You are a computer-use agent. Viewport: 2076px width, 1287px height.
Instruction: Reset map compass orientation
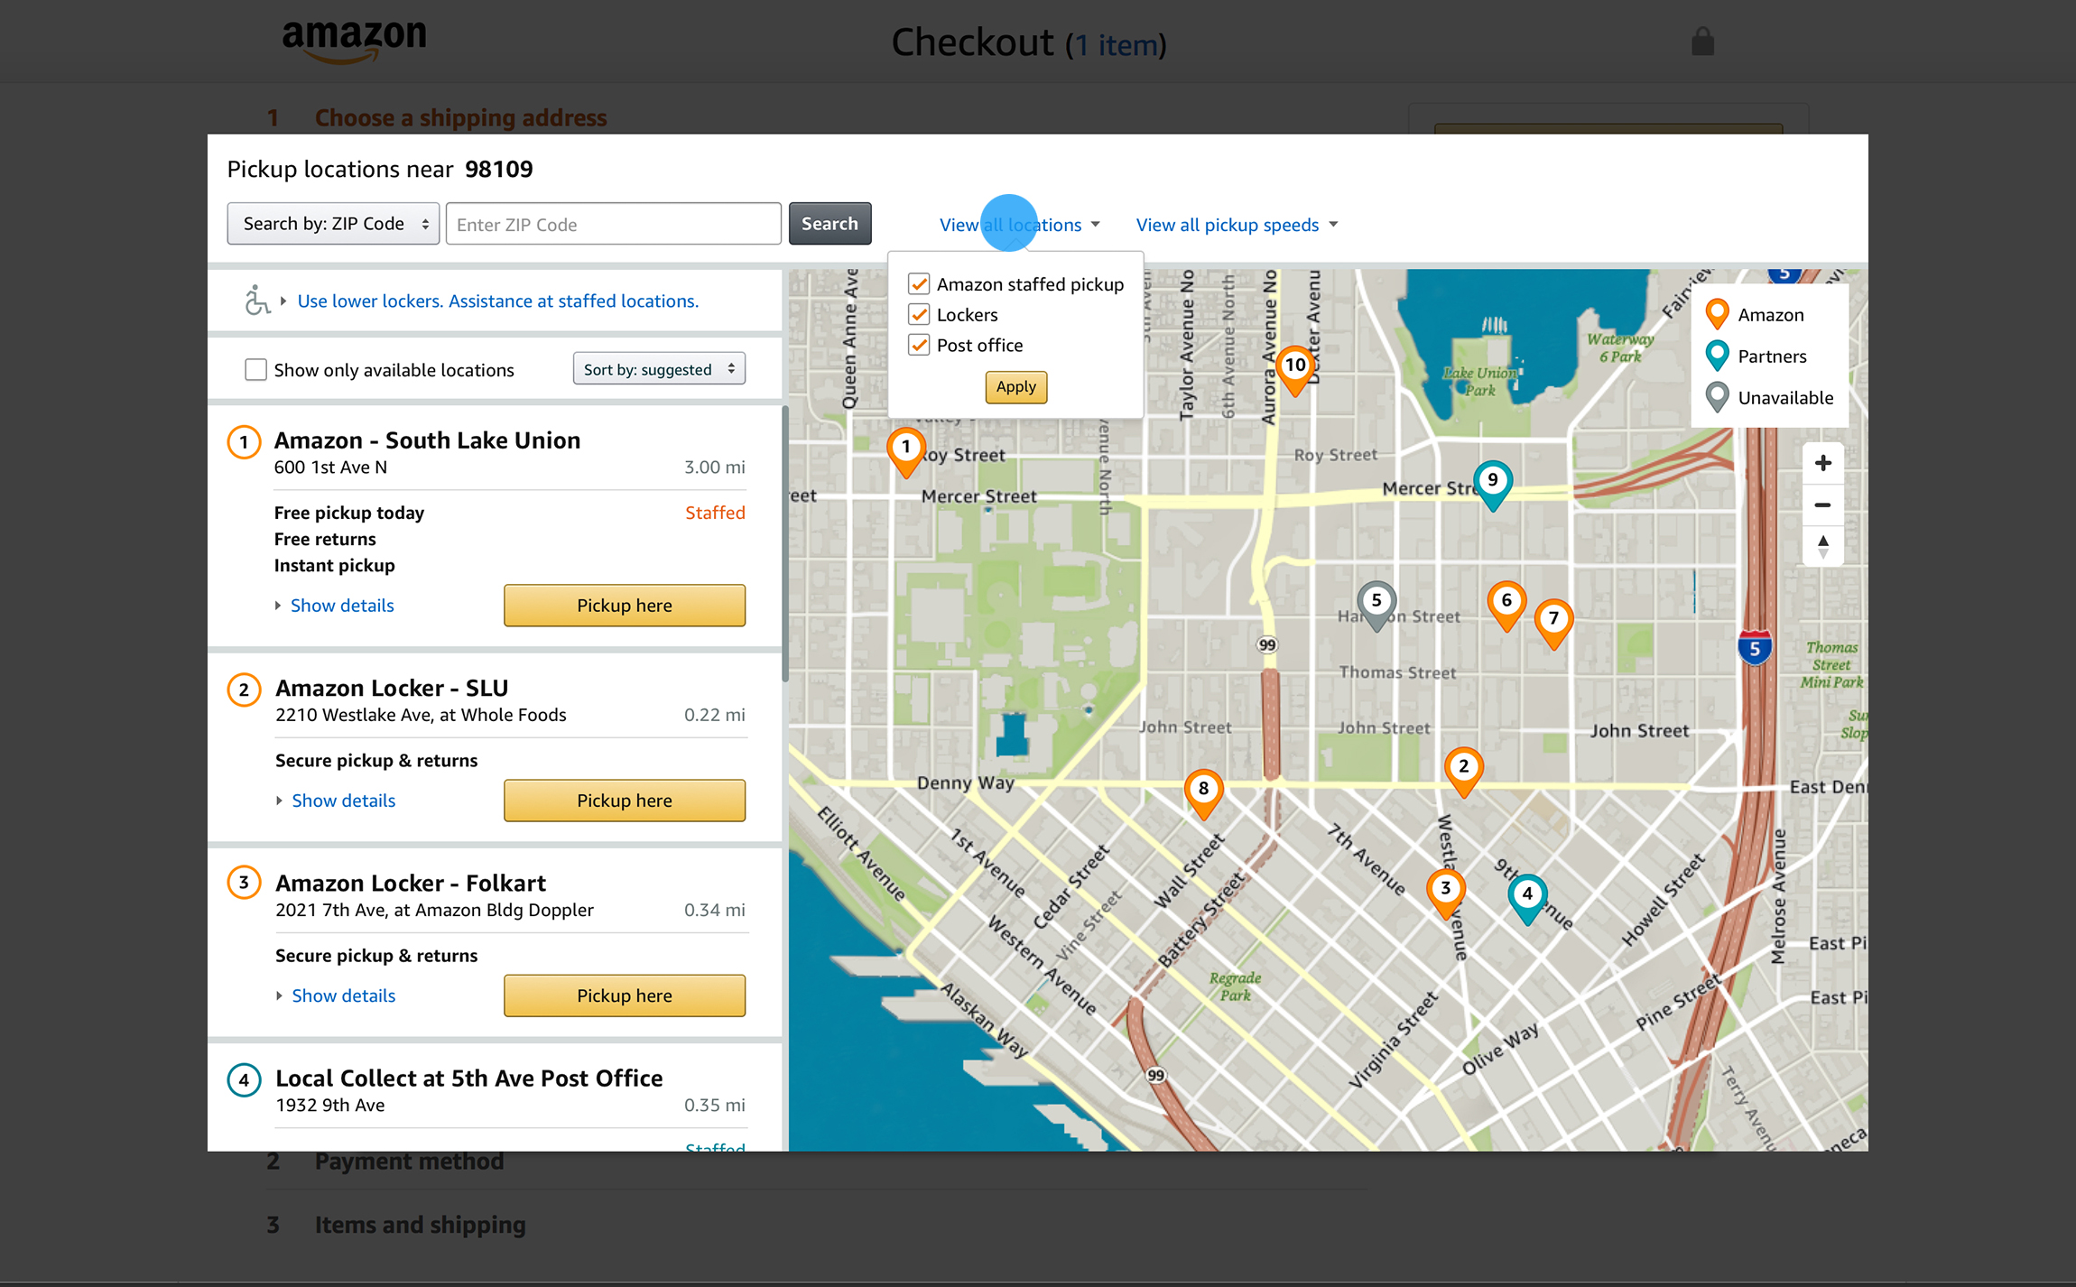(x=1822, y=546)
